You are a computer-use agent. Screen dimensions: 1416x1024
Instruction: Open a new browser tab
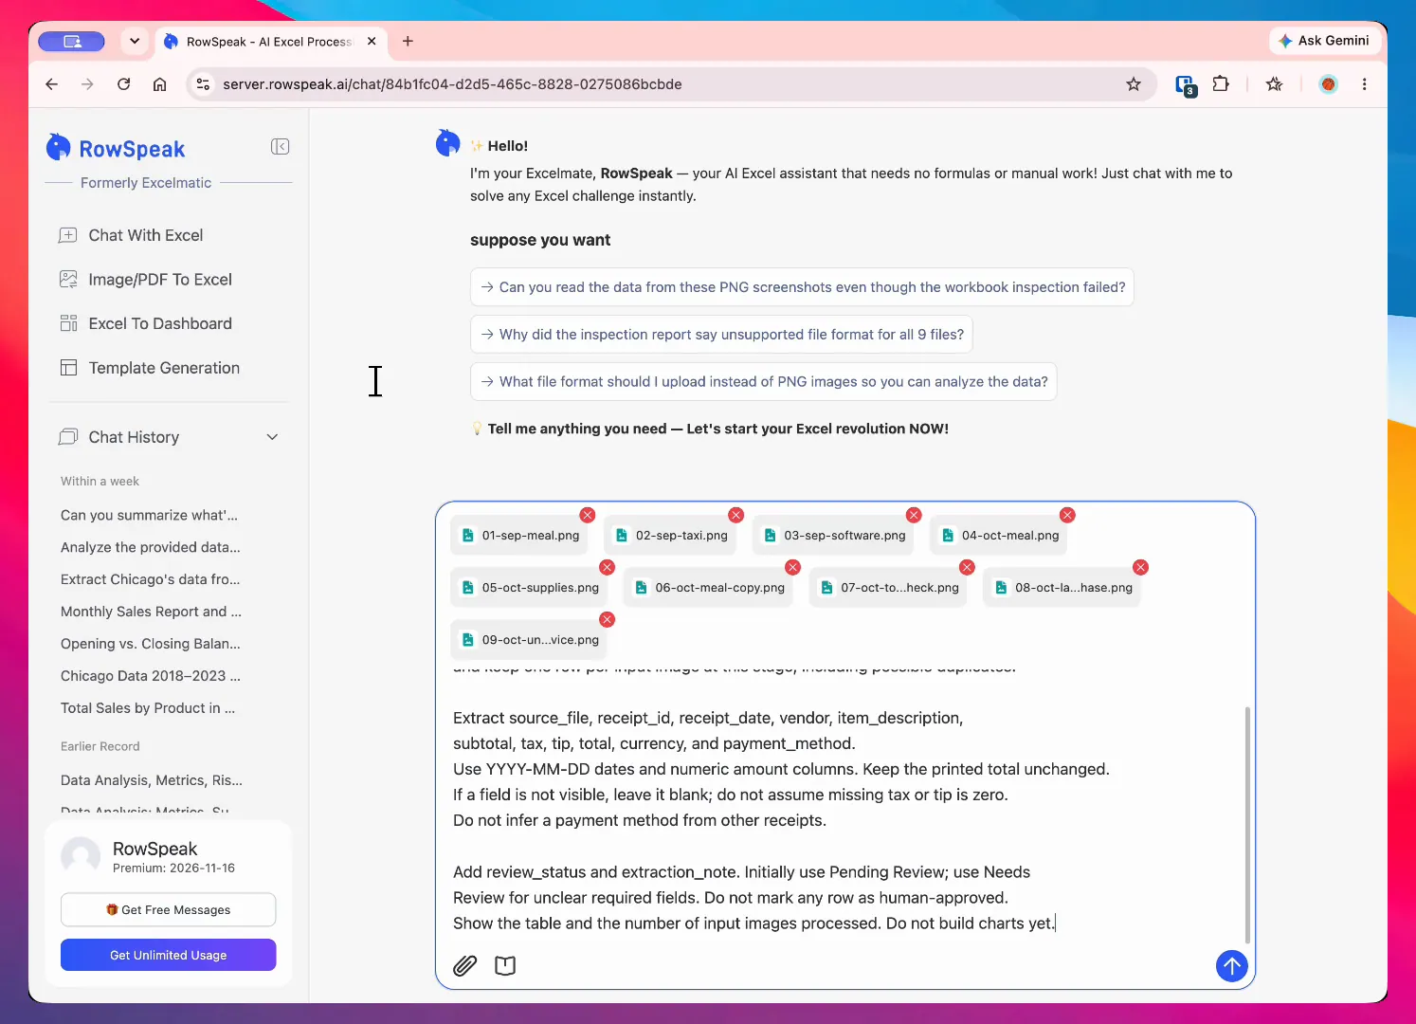click(408, 41)
